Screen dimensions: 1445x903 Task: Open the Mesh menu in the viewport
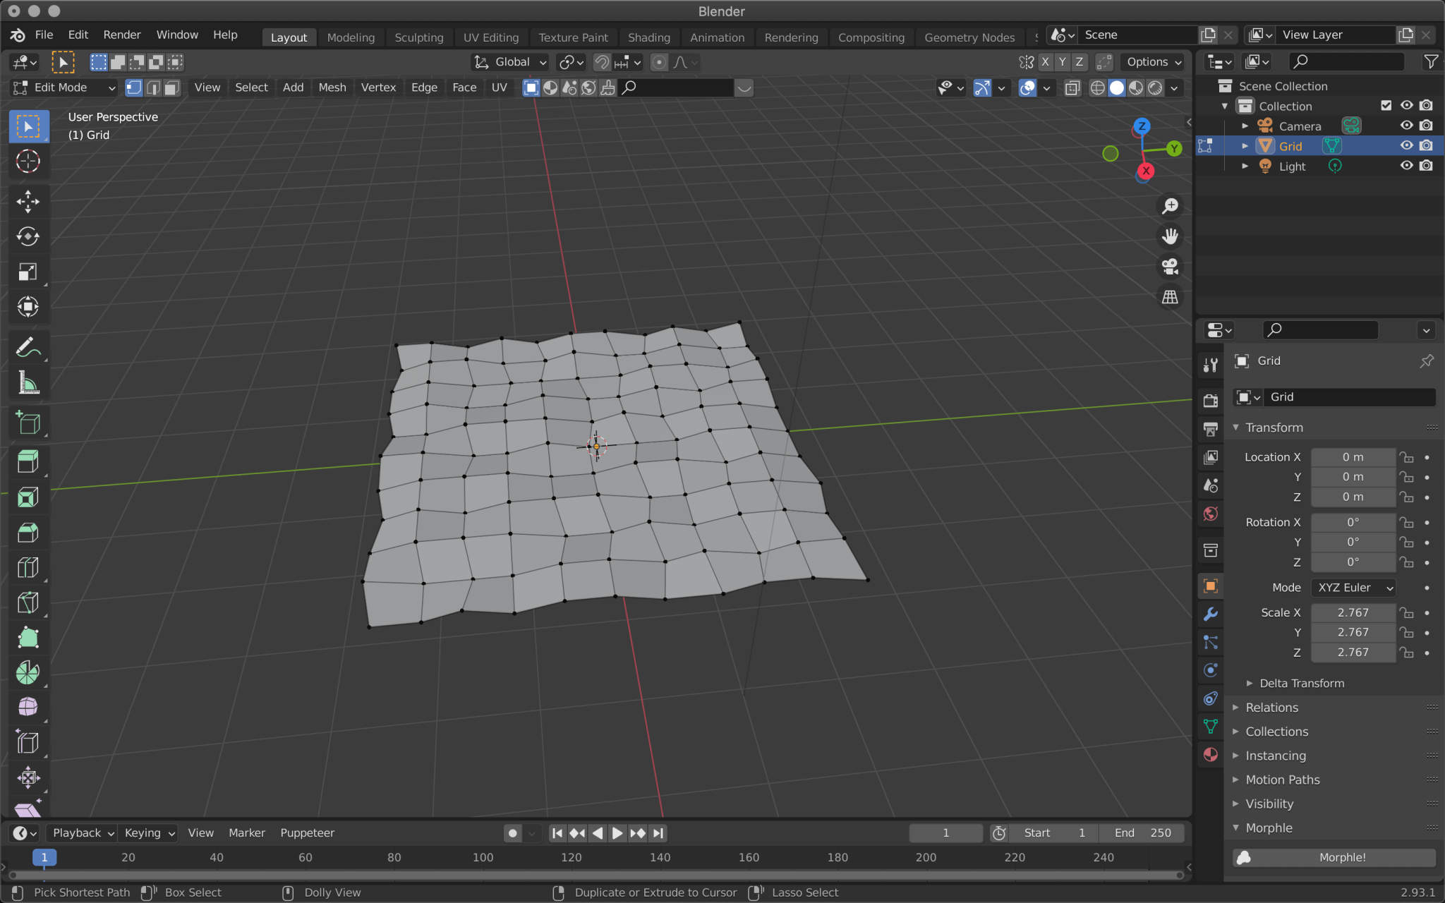click(332, 87)
